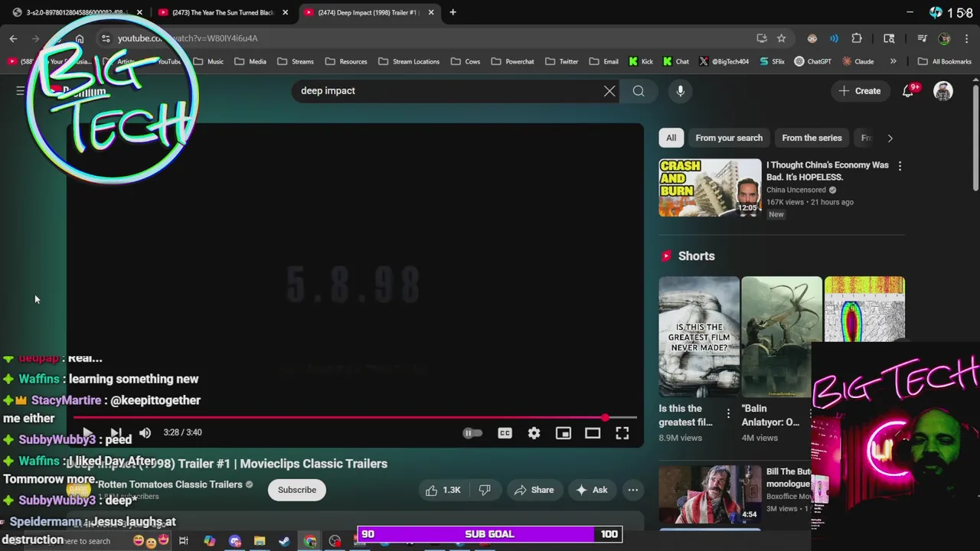
Task: Select the 'From the series' chip
Action: point(812,138)
